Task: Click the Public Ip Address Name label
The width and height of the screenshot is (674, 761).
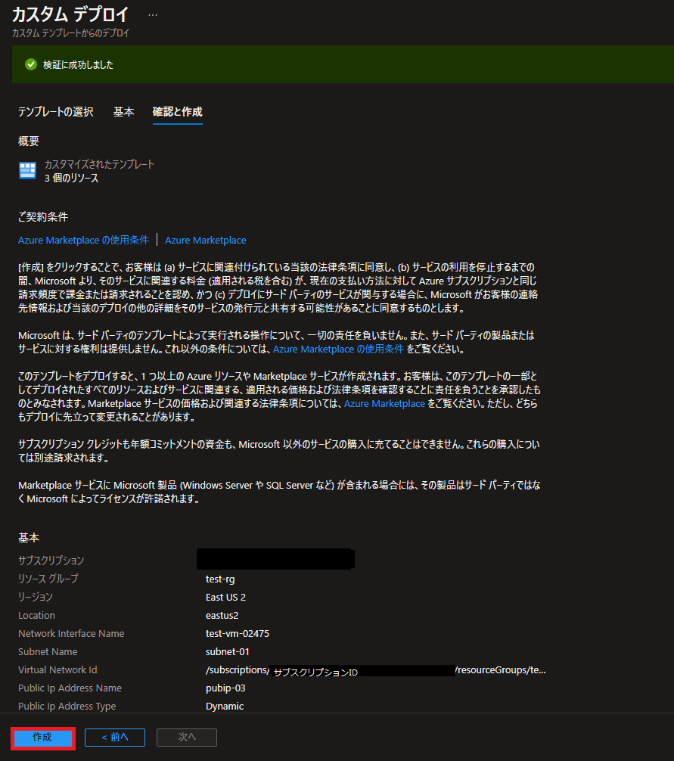Action: click(x=70, y=688)
